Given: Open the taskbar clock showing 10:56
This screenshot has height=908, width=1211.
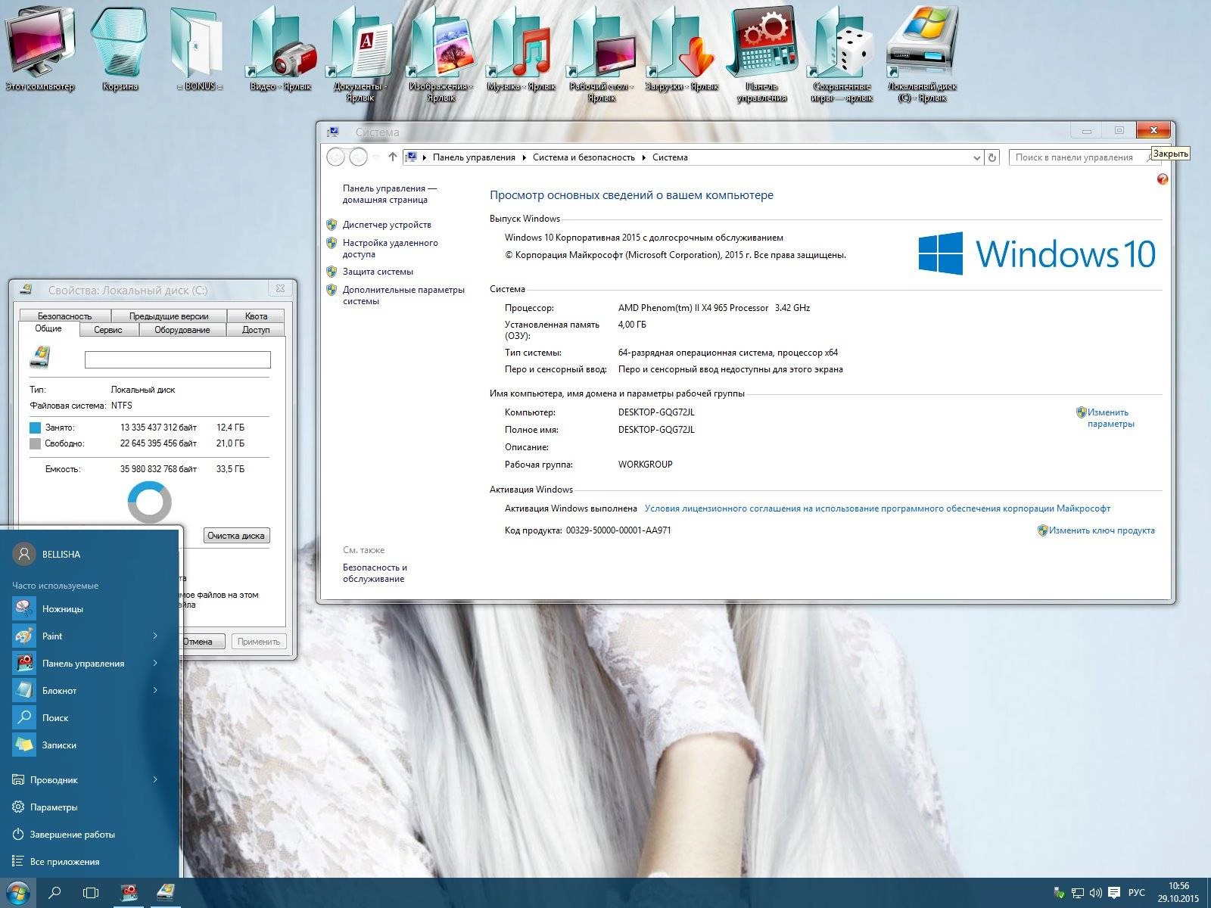Looking at the screenshot, I should point(1178,892).
